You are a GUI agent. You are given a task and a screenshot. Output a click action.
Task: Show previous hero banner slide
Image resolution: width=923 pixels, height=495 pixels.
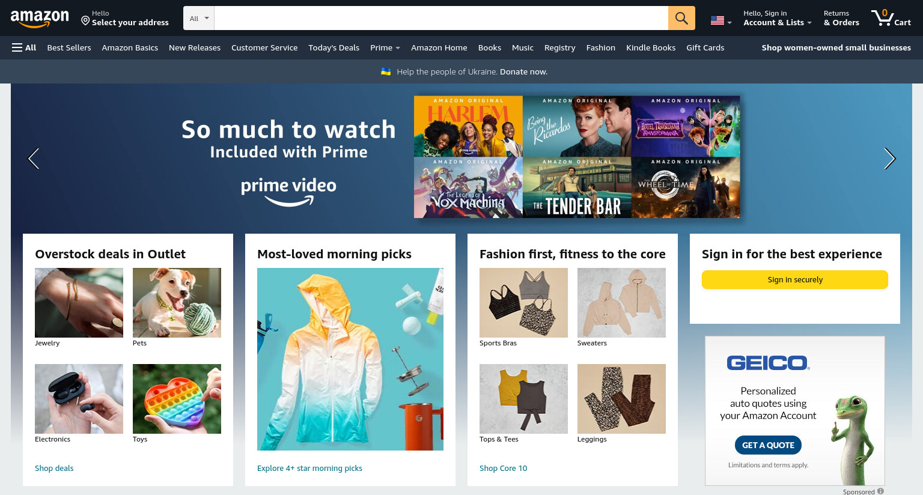[x=34, y=159]
